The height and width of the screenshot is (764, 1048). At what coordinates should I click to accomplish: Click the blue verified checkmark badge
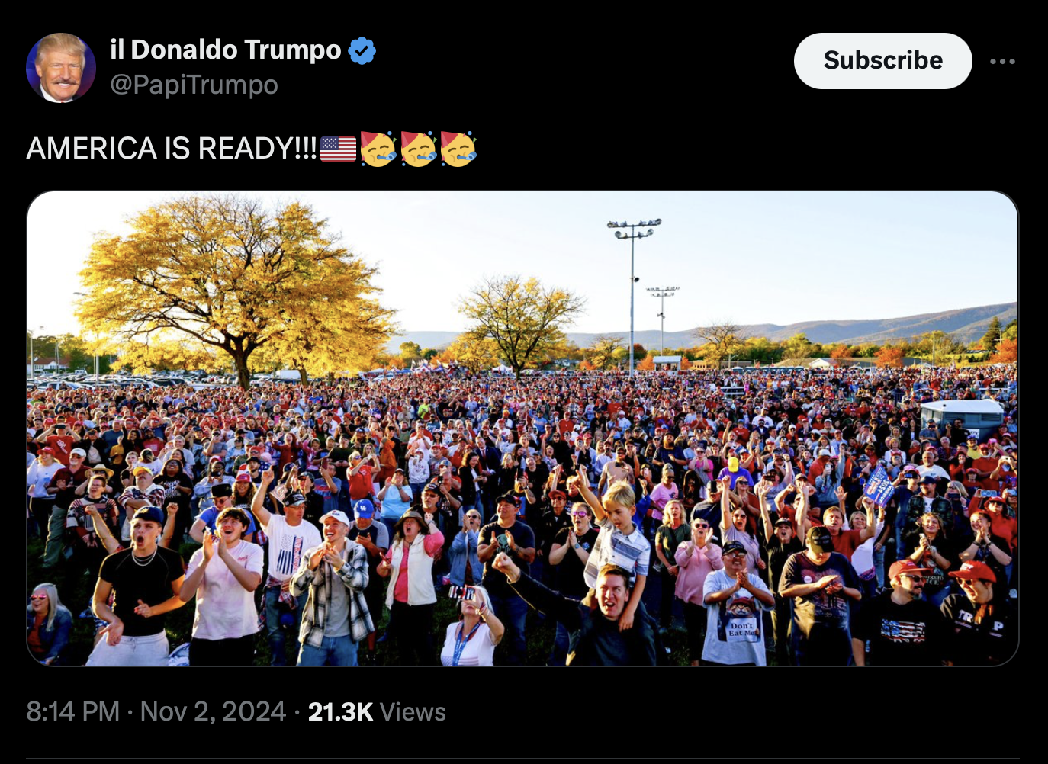[x=362, y=50]
